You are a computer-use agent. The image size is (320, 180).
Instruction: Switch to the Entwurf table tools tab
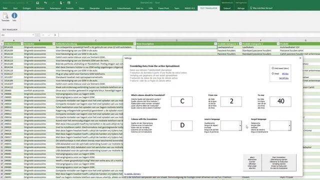pos(227,8)
